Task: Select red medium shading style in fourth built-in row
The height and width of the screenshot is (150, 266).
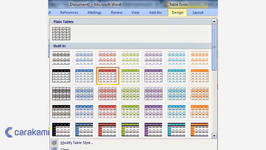Action: point(107,111)
